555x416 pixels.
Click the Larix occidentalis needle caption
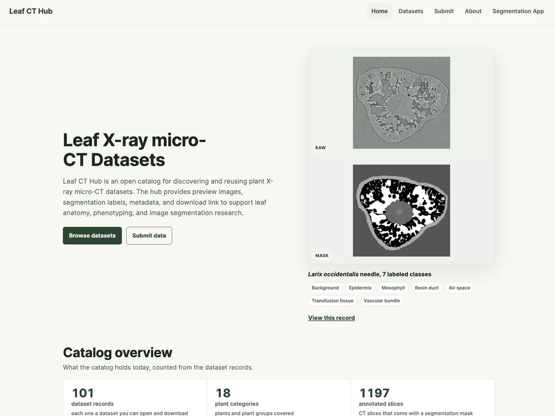(x=370, y=274)
